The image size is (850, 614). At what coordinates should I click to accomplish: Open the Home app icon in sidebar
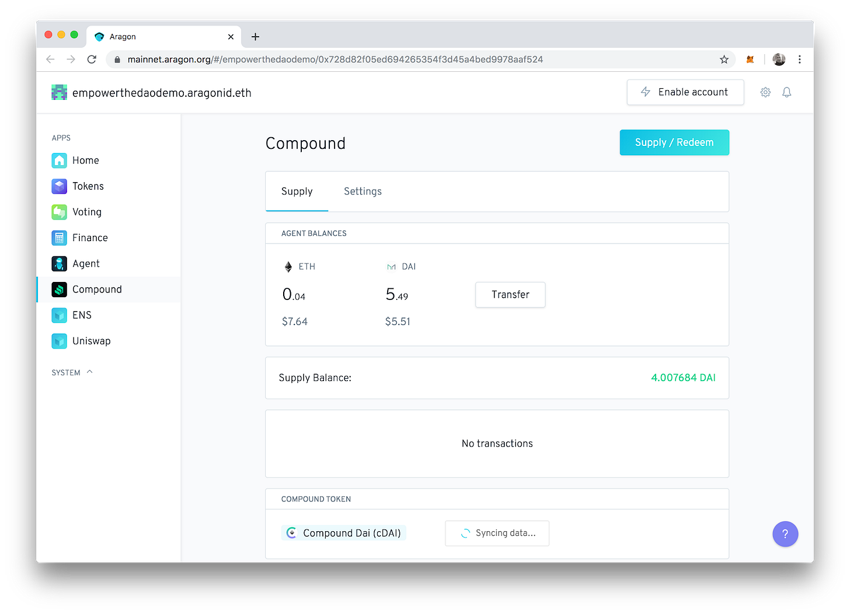point(59,161)
